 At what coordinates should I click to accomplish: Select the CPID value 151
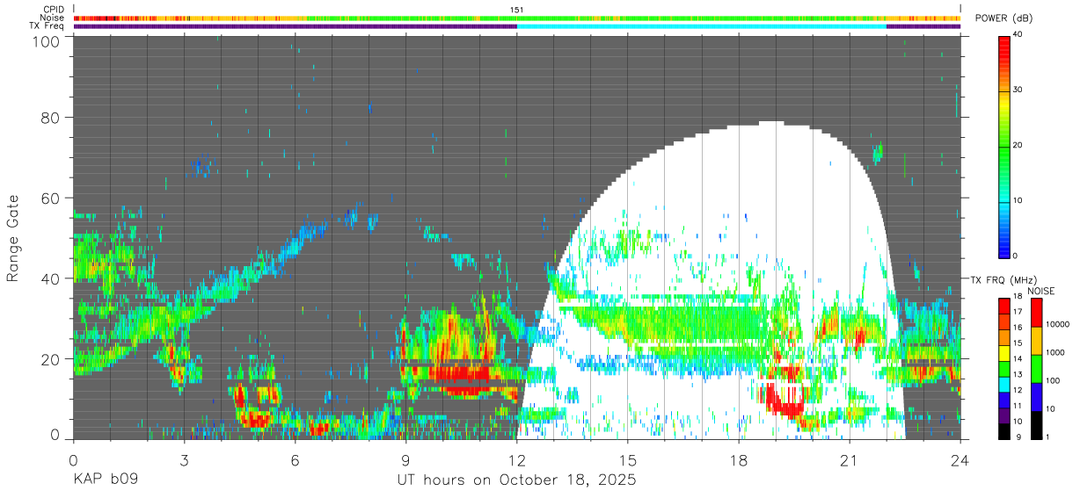click(517, 10)
